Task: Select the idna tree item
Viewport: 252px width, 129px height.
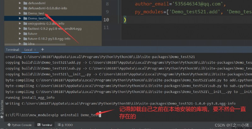Action: (31, 44)
